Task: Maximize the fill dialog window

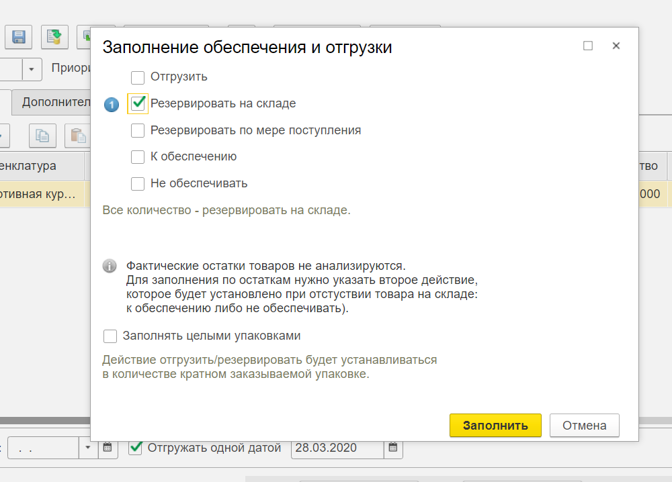Action: 588,46
